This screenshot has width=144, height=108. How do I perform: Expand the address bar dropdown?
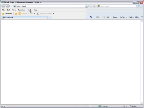click(x=87, y=6)
